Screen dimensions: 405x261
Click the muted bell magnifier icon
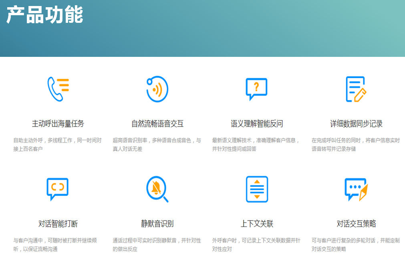157,189
